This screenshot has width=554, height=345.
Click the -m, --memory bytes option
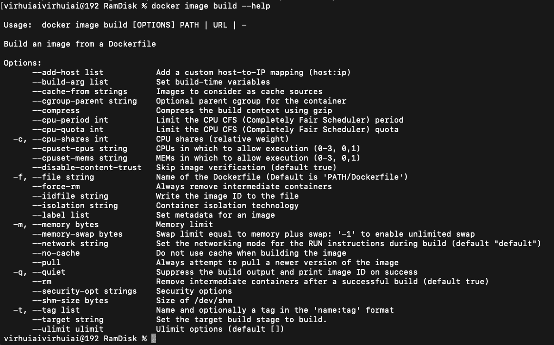(56, 225)
